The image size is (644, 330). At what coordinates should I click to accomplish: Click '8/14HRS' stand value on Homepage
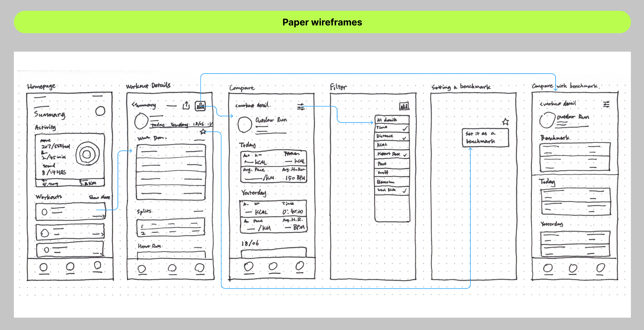[x=54, y=172]
